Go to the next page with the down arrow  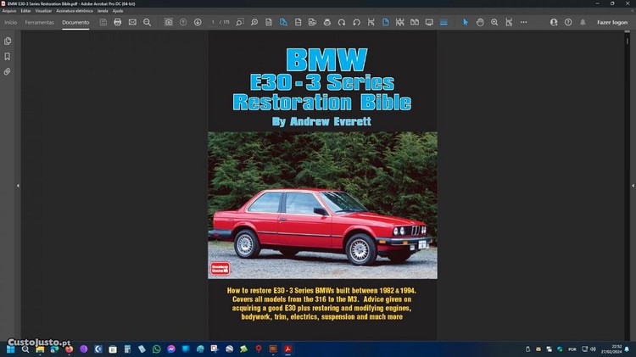click(x=198, y=22)
